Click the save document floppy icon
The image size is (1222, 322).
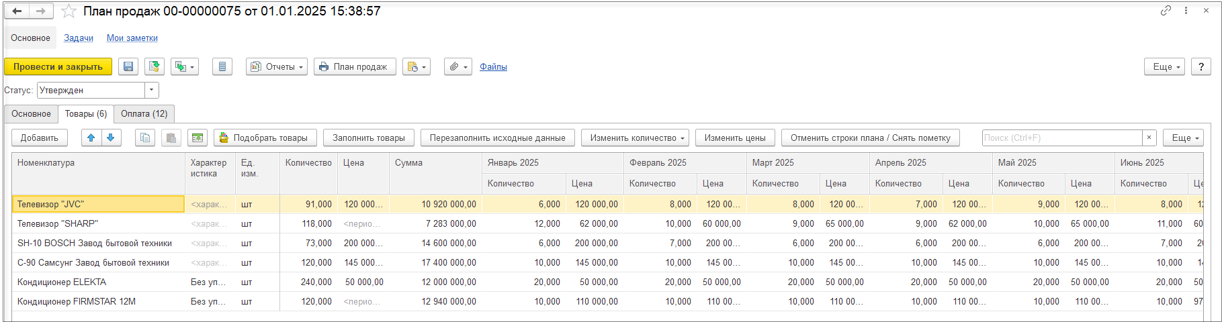click(x=128, y=67)
